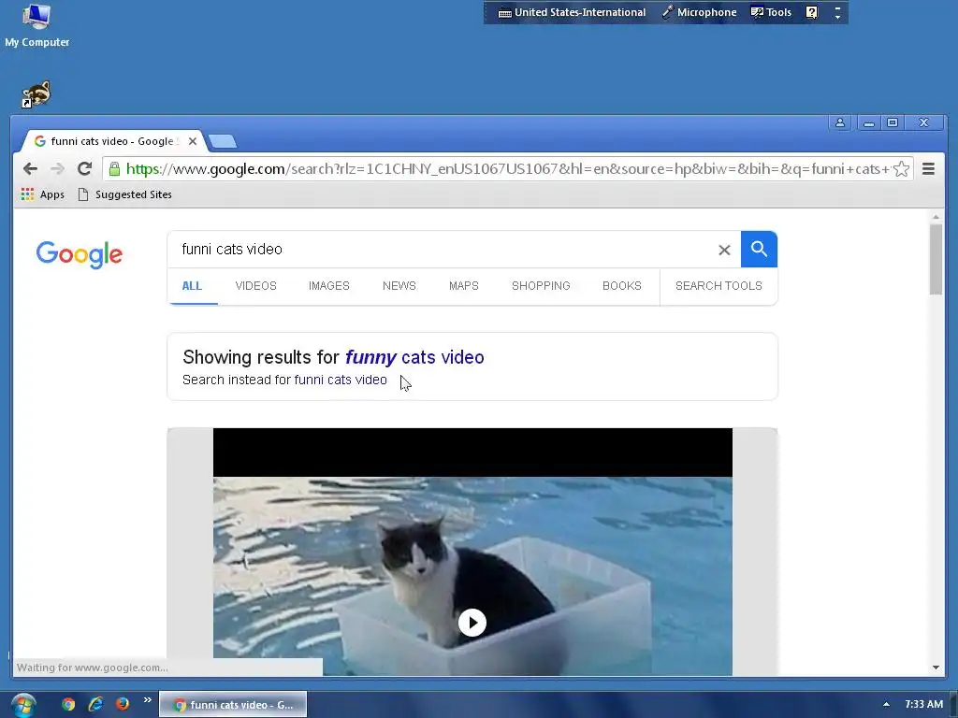958x718 pixels.
Task: Open the Tools language bar menu
Action: click(771, 12)
